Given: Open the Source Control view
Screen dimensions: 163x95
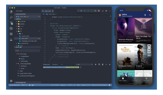Looking at the screenshot, I should (11, 23).
